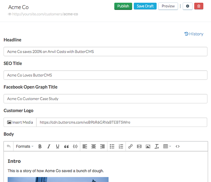The image size is (211, 182).
Task: Click the acme-co page URL
Action: coord(45,14)
